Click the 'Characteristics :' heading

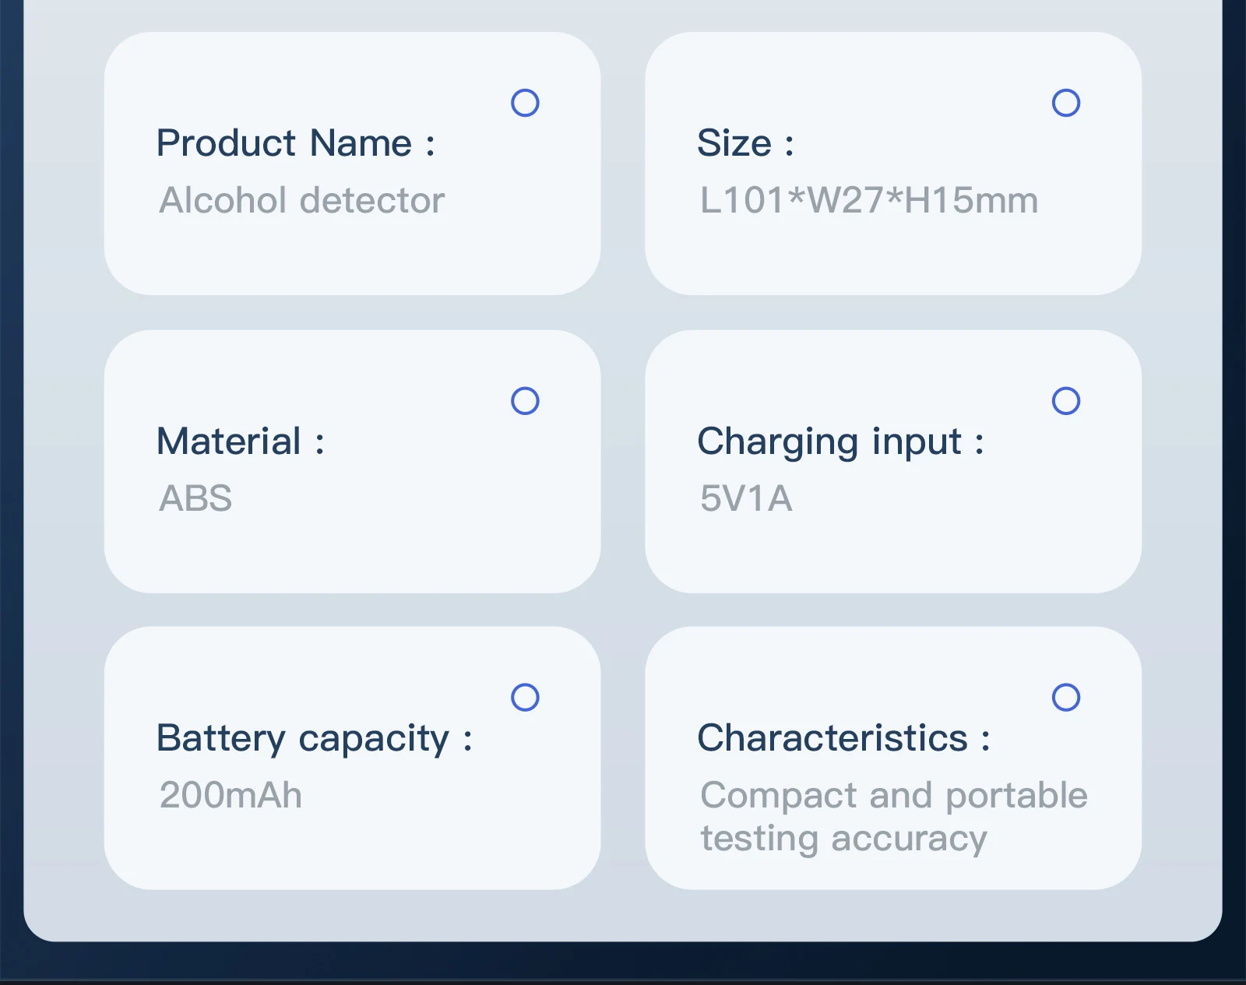843,738
